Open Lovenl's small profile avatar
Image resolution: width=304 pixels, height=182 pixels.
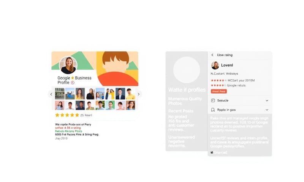pyautogui.click(x=215, y=65)
